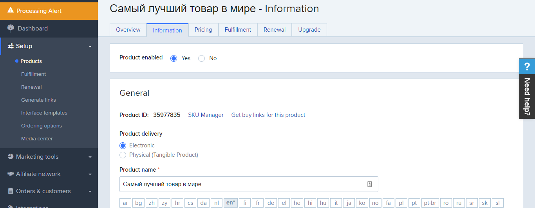Image resolution: width=535 pixels, height=208 pixels.
Task: Click the Setup sliders icon
Action: coord(11,46)
